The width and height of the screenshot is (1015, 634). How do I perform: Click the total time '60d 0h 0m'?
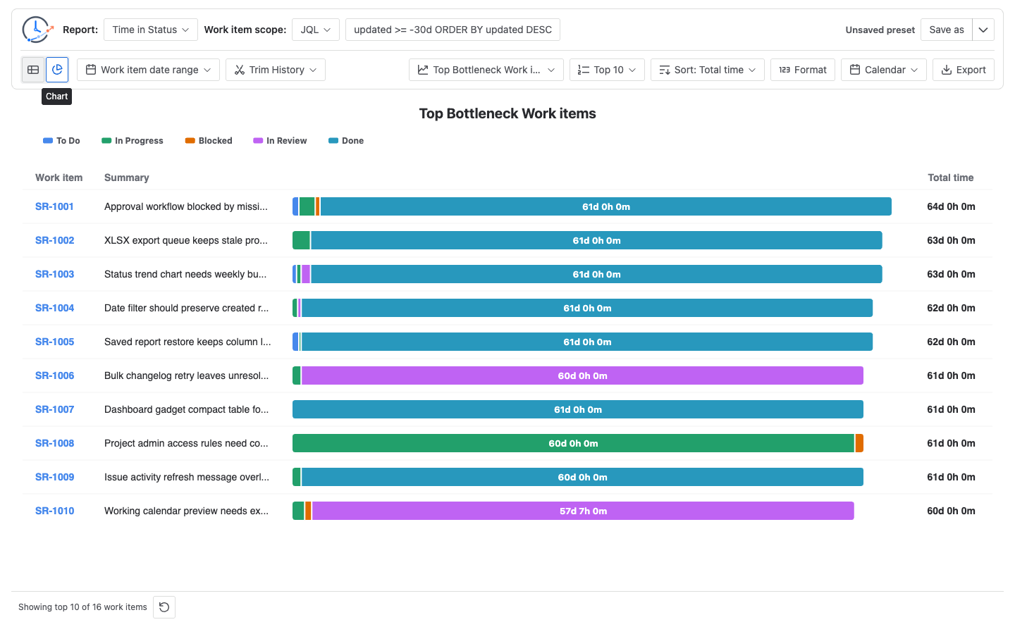click(951, 511)
